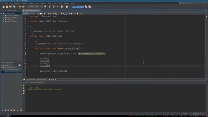Screen dimensions: 208x117
Task: Open the Tools menu
Action: 60,3
